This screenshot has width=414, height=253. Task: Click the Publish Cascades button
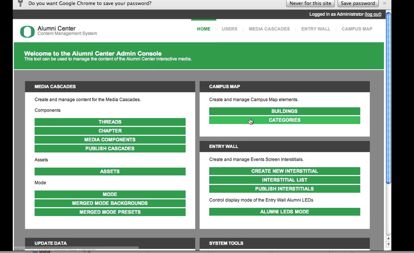pos(110,148)
